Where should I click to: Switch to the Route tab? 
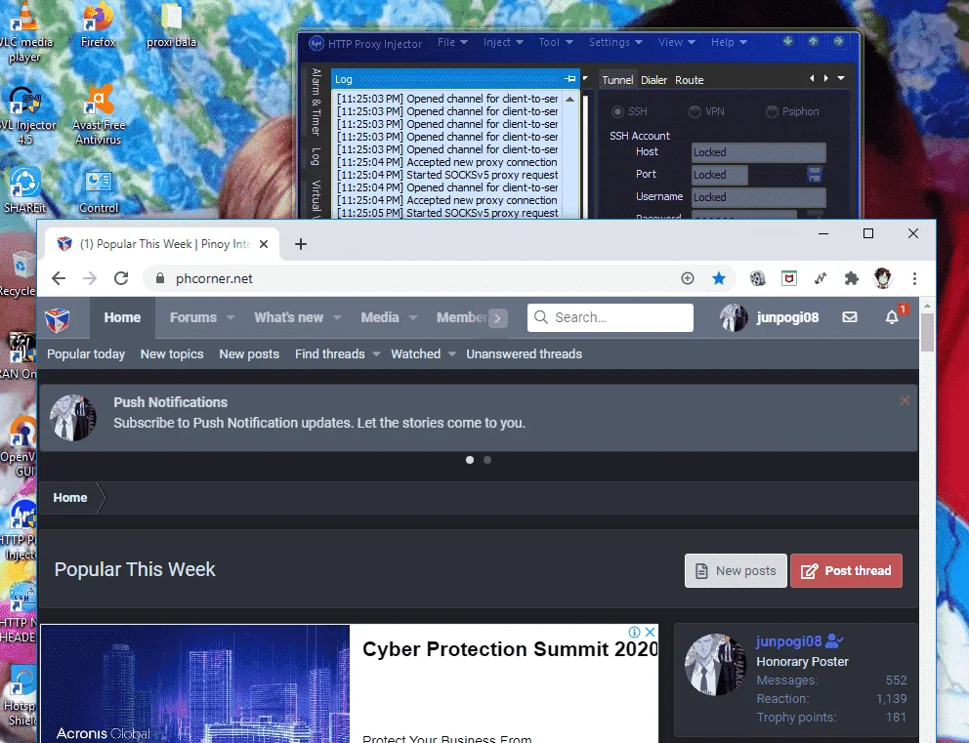tap(689, 80)
